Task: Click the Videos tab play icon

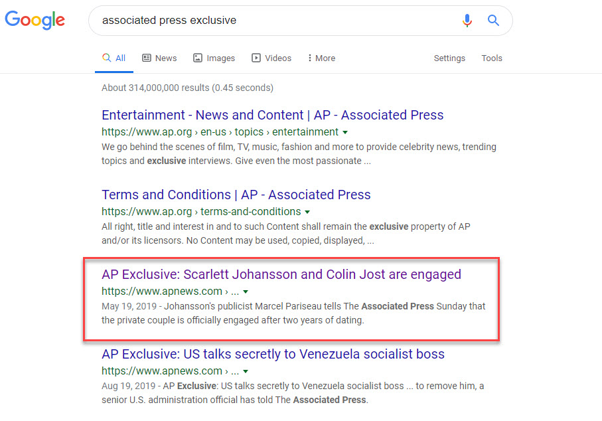Action: tap(256, 58)
